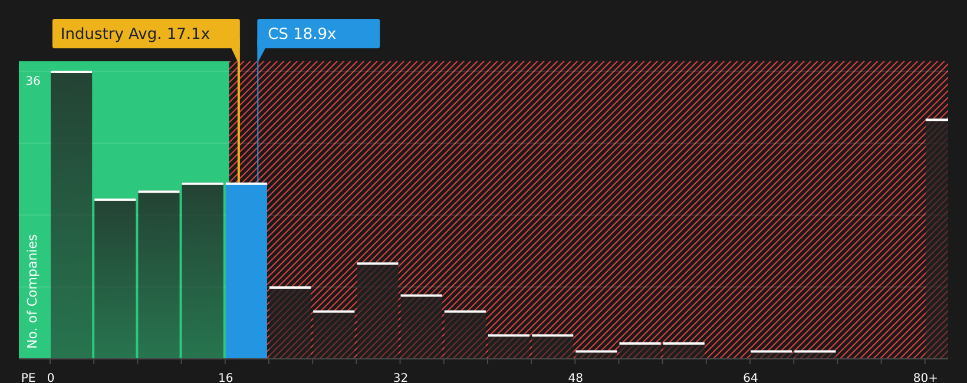Click the PE axis label
Image resolution: width=967 pixels, height=383 pixels.
28,378
